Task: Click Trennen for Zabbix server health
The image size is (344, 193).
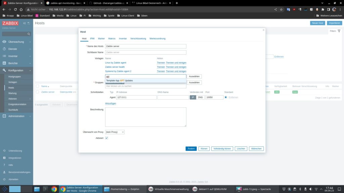Action: coord(161,67)
